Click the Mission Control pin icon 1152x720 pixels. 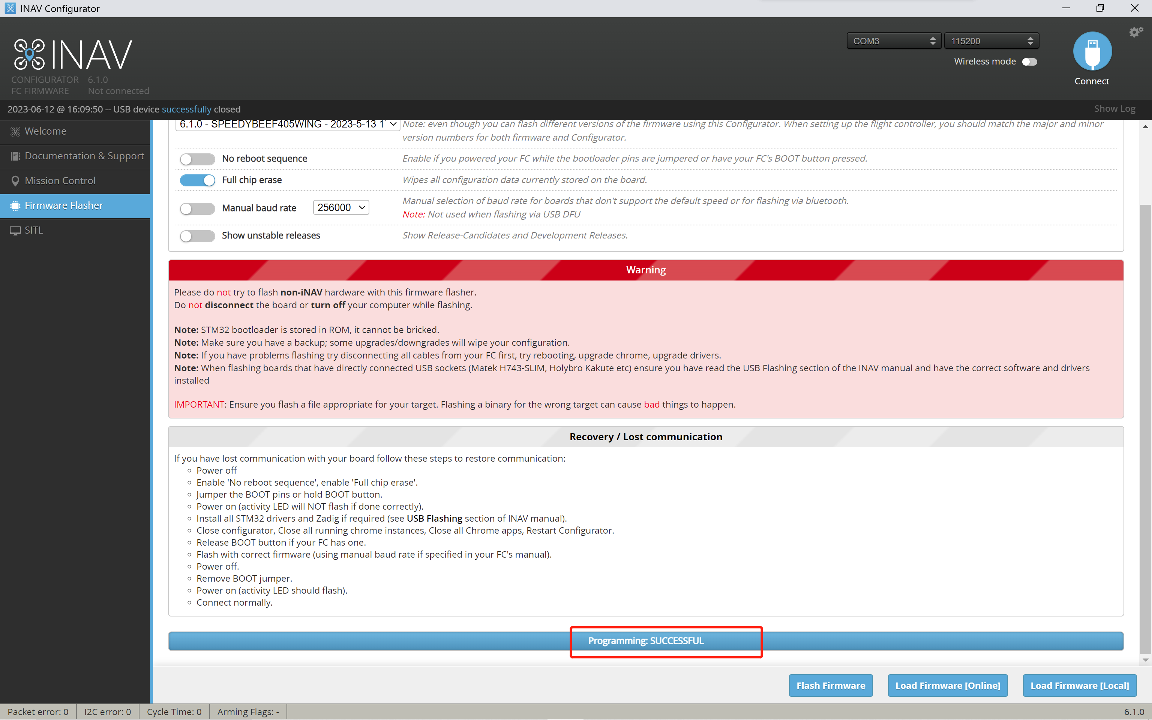(15, 181)
